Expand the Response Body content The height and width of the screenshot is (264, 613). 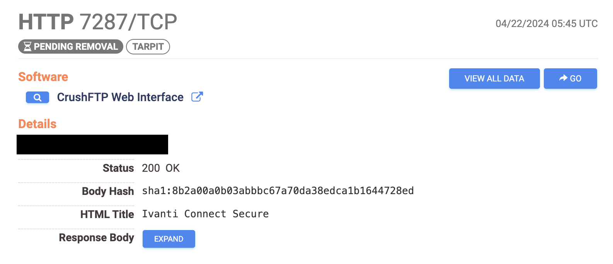[x=169, y=239]
